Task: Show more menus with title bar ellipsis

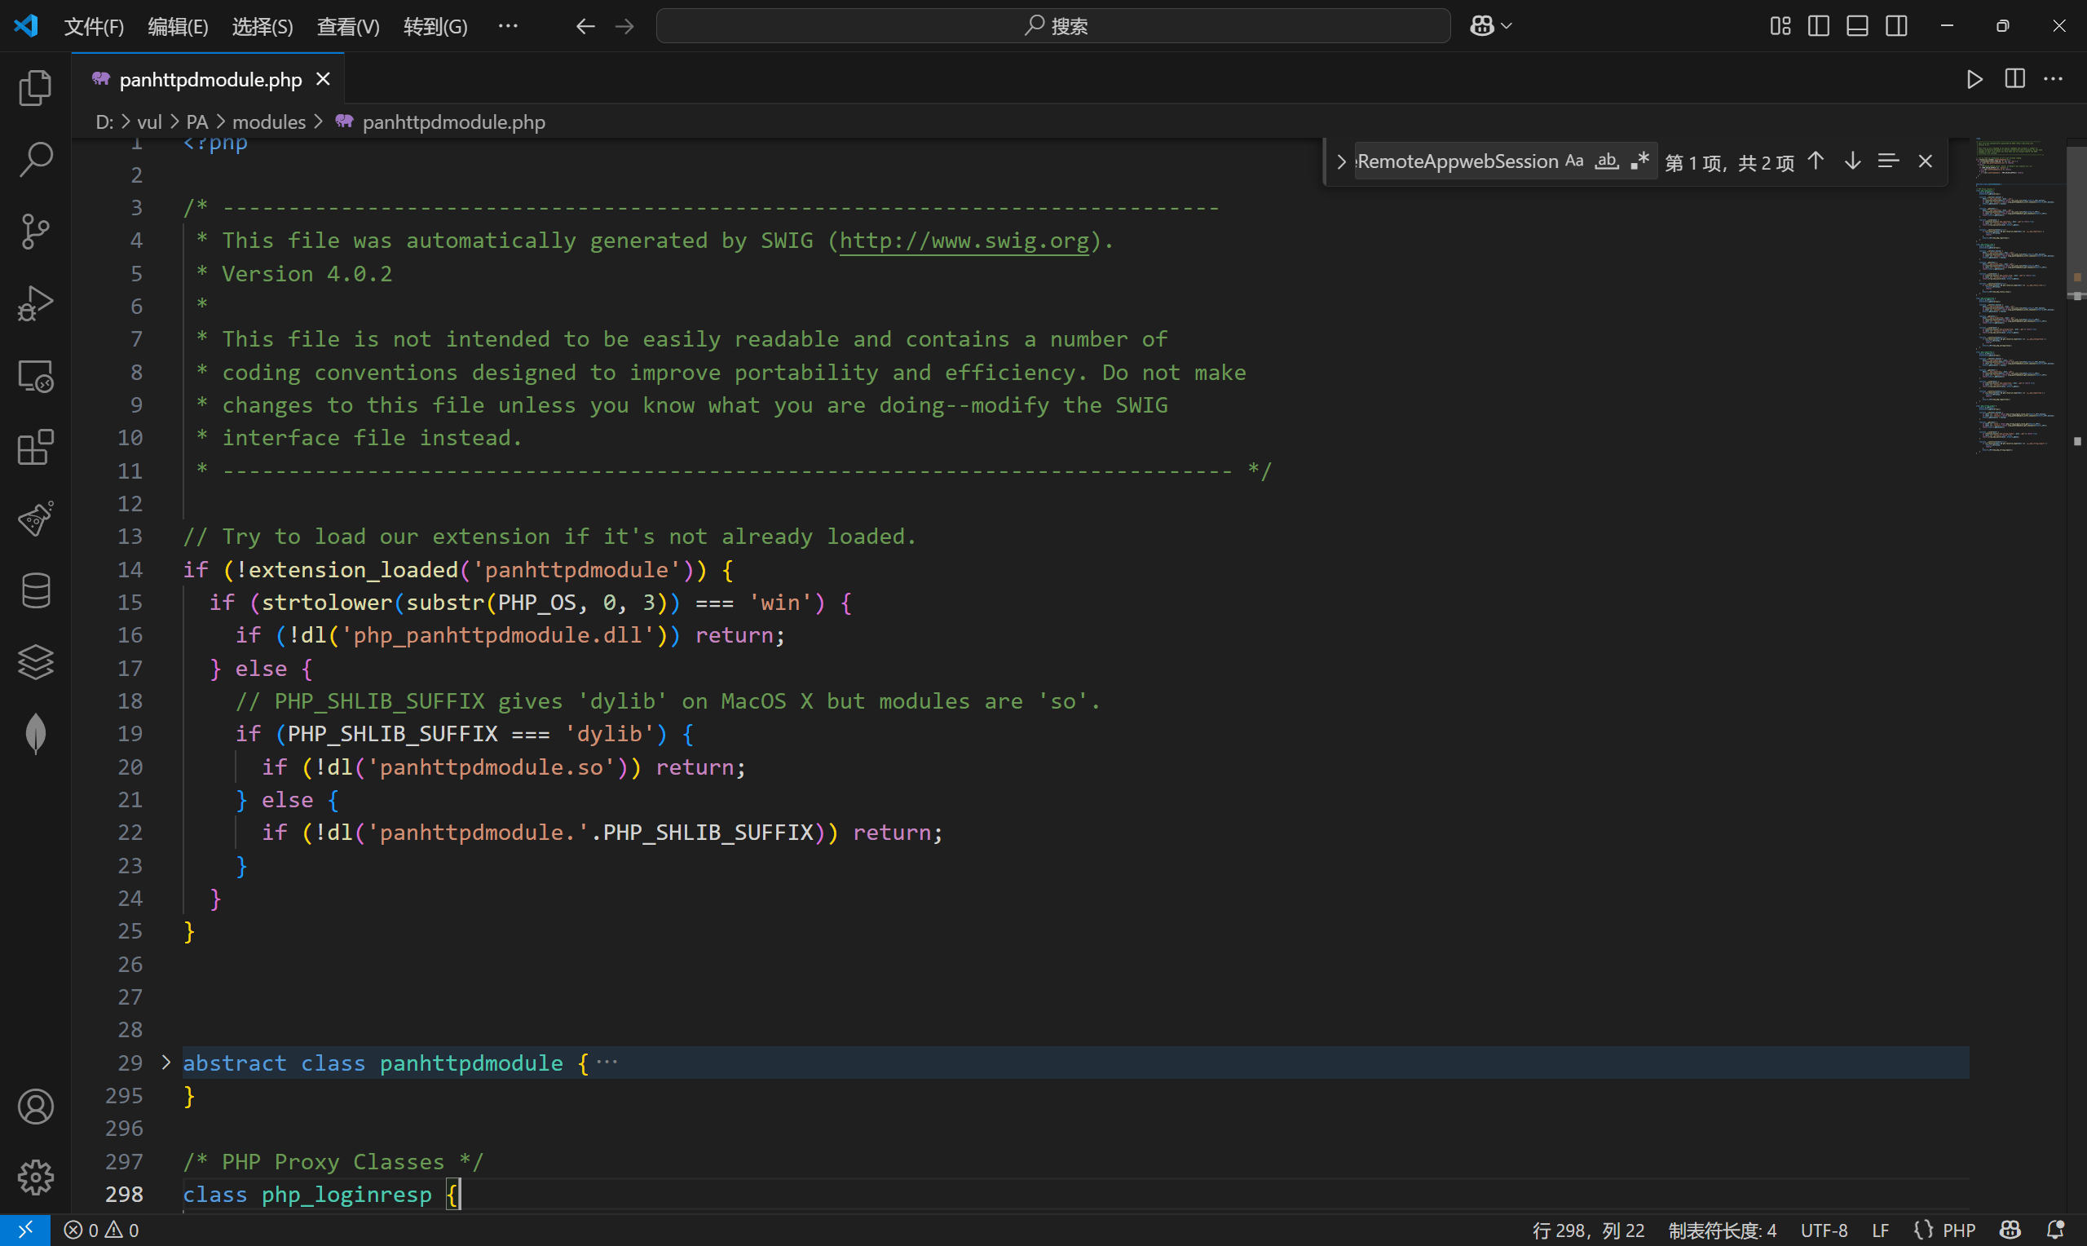Action: [508, 26]
